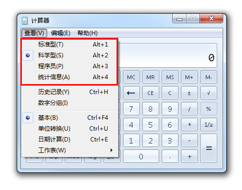Click digit 6 on keypad
242x190 pixels.
[x=170, y=125]
